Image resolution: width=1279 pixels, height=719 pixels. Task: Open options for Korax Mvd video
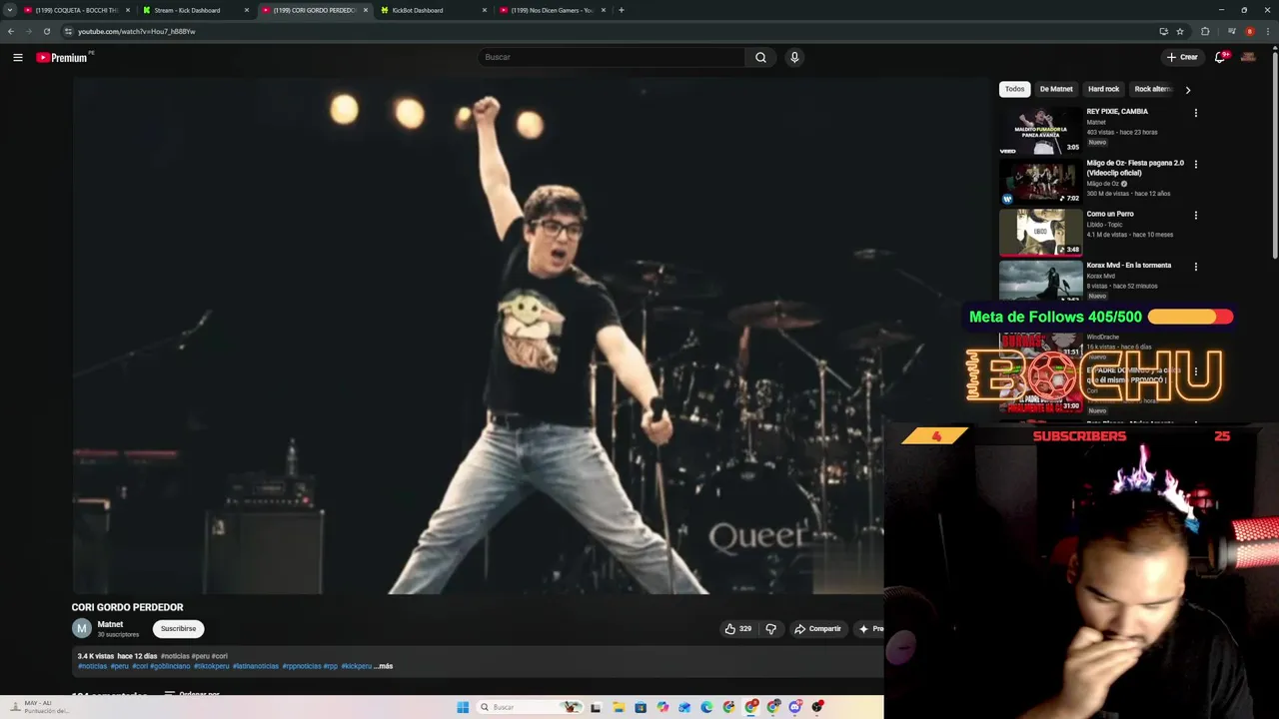pyautogui.click(x=1196, y=267)
